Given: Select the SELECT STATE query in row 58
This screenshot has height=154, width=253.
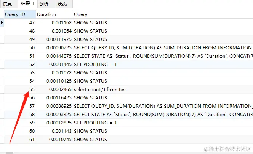Looking at the screenshot, I should [163, 114].
